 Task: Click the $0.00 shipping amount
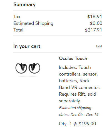coord(96,23)
